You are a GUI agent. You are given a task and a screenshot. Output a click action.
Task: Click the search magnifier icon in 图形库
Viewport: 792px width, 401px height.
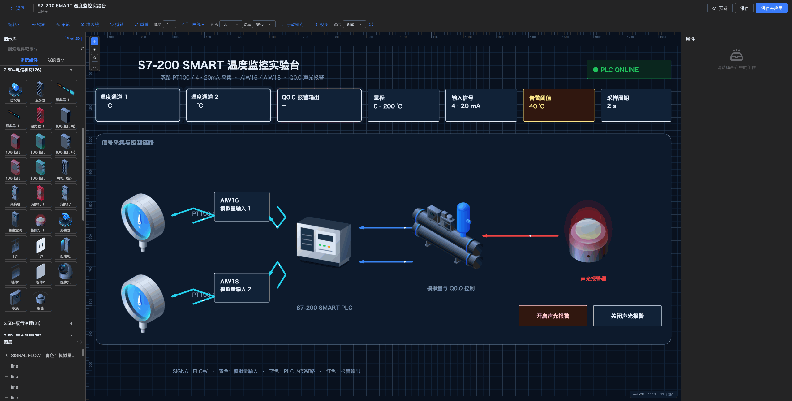click(83, 49)
